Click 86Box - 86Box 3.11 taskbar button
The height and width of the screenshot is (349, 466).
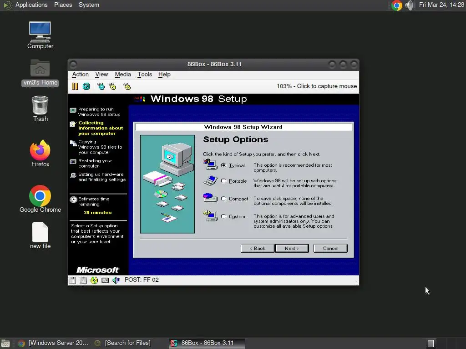tap(207, 344)
